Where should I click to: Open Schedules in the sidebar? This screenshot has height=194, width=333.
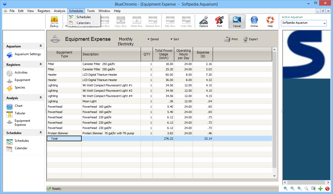[x=18, y=141]
